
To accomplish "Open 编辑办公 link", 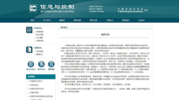I will tap(40, 54).
